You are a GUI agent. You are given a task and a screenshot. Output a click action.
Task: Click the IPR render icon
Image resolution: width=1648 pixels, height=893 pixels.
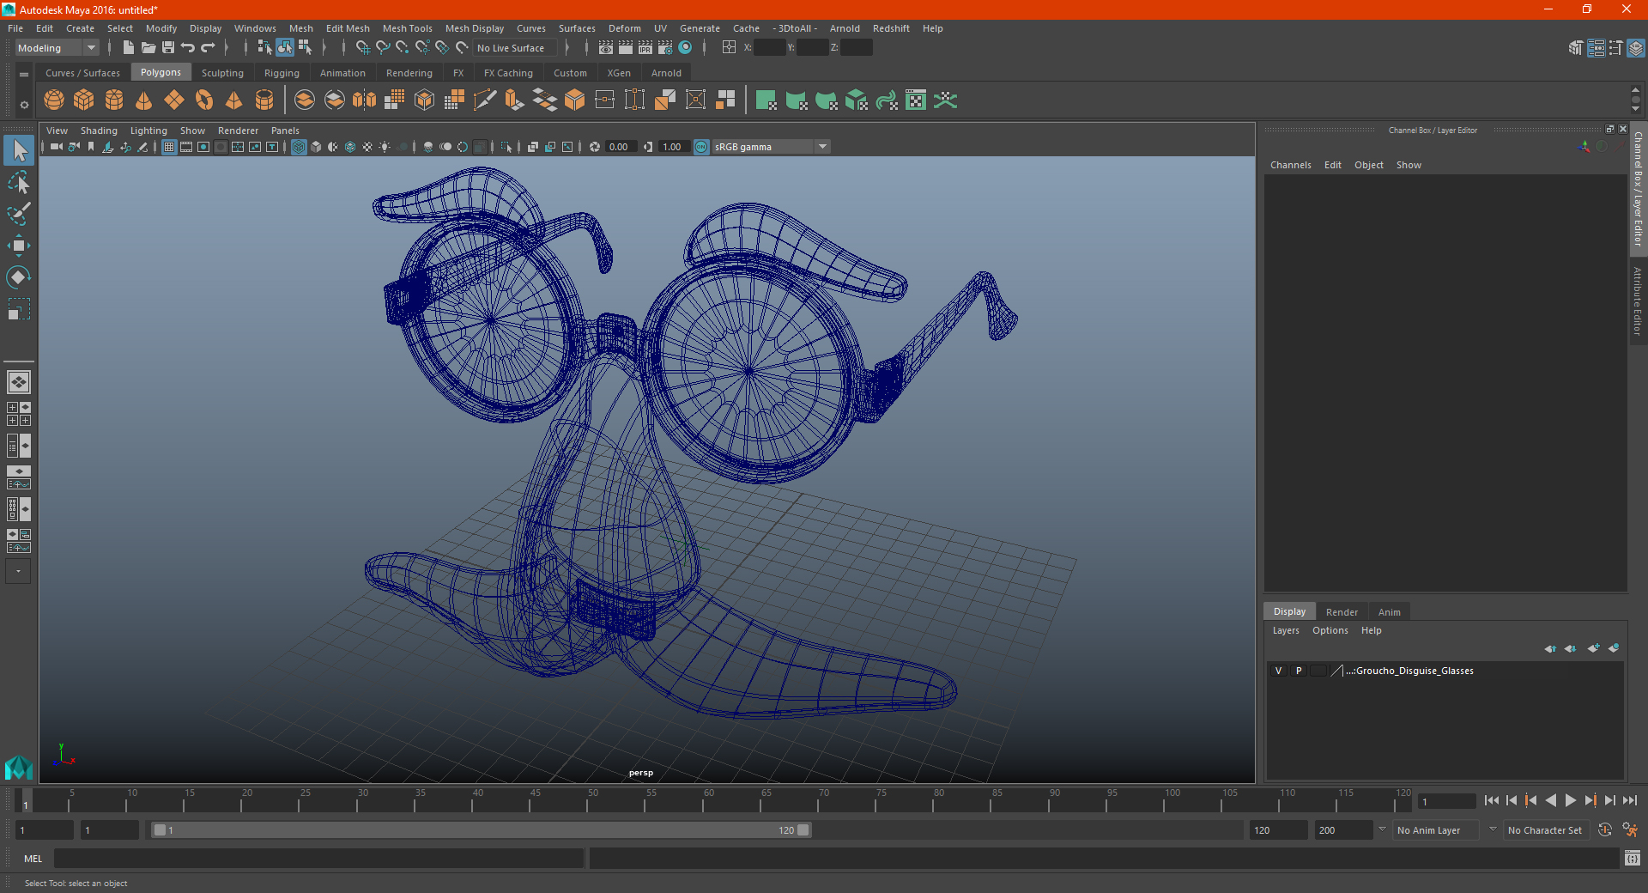point(645,48)
